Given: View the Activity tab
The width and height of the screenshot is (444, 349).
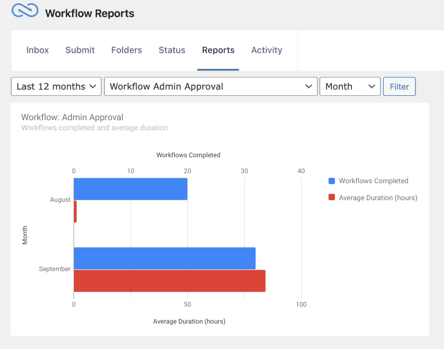Looking at the screenshot, I should [267, 50].
